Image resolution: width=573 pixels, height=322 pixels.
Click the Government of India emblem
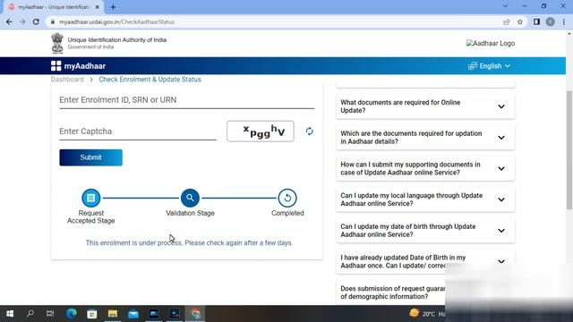coord(57,44)
